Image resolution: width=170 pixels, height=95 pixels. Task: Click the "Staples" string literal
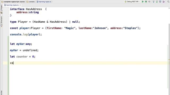pyautogui.click(x=130, y=28)
